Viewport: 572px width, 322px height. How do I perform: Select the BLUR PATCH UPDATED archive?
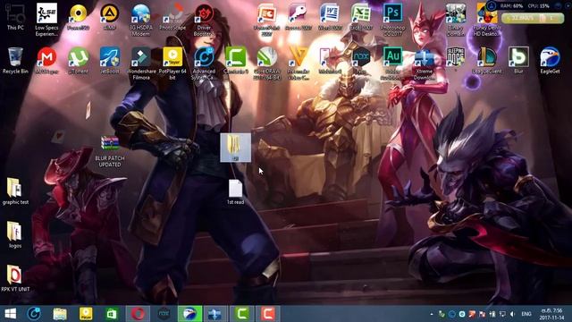point(109,151)
